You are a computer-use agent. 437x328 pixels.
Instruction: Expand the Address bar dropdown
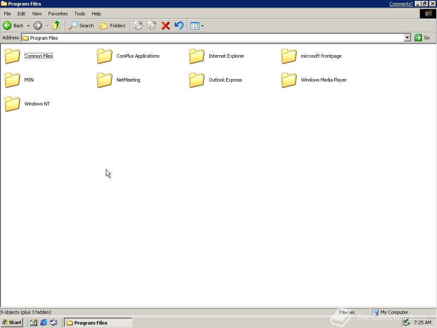408,38
